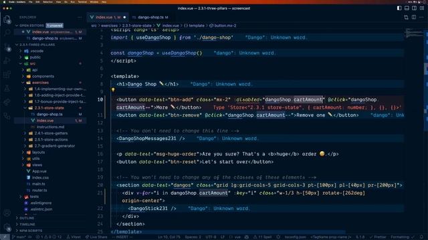Open the Search view in the activity bar
The image size is (428, 240).
pyautogui.click(x=7, y=33)
